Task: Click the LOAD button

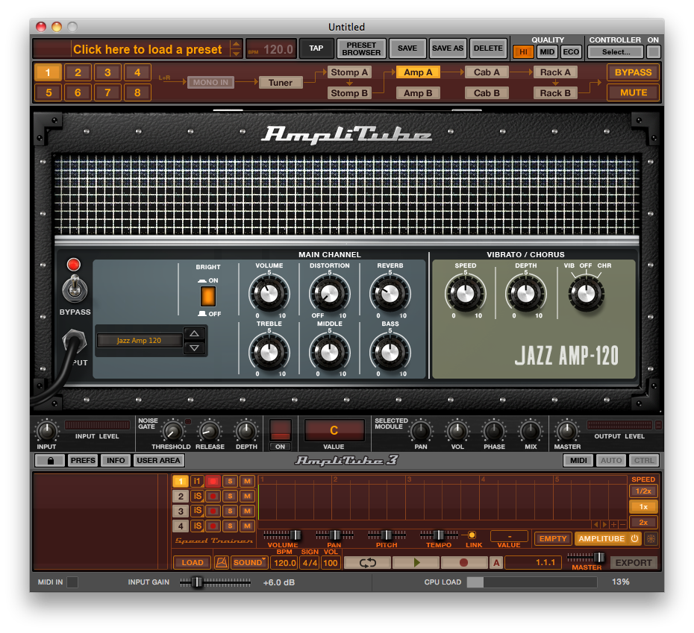Action: (x=193, y=563)
